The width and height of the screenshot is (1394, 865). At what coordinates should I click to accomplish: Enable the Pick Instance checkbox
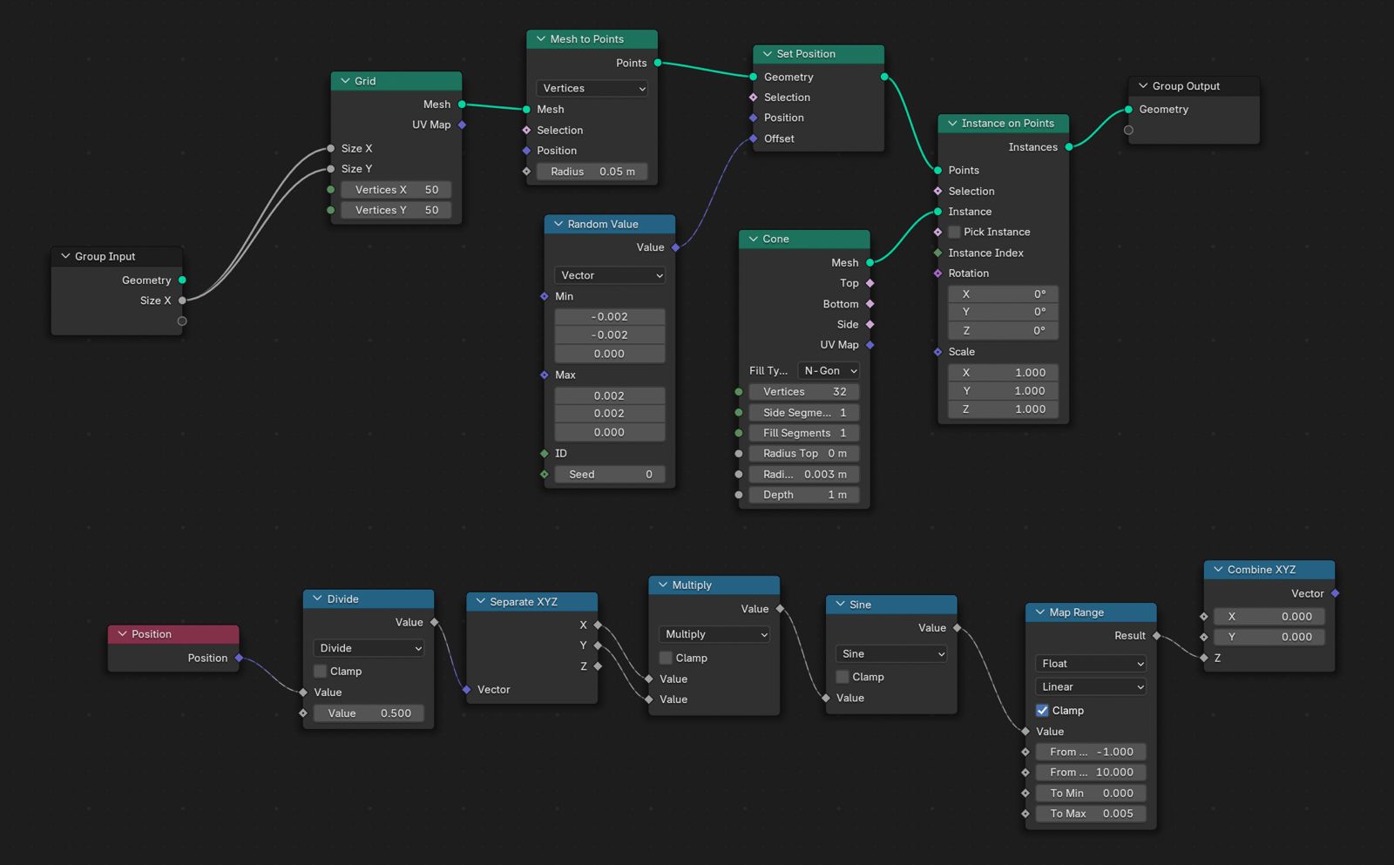point(954,232)
